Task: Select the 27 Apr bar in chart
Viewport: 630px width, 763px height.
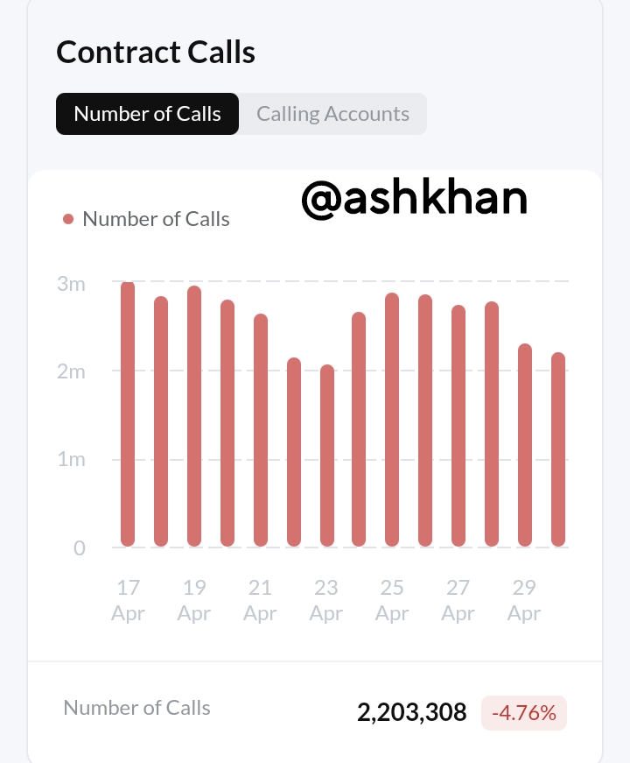Action: tap(458, 426)
